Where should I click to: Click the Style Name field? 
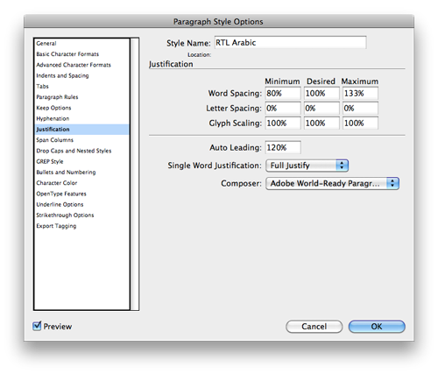point(290,43)
